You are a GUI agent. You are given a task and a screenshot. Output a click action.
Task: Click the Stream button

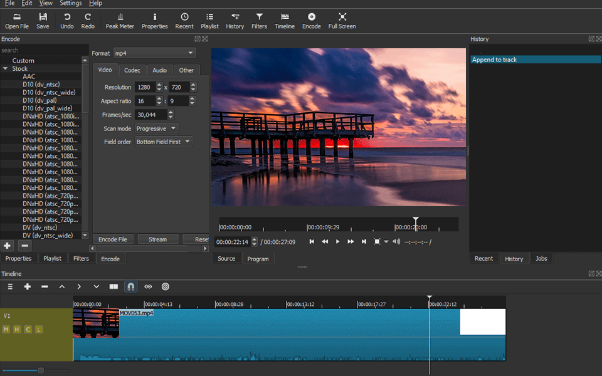[157, 239]
